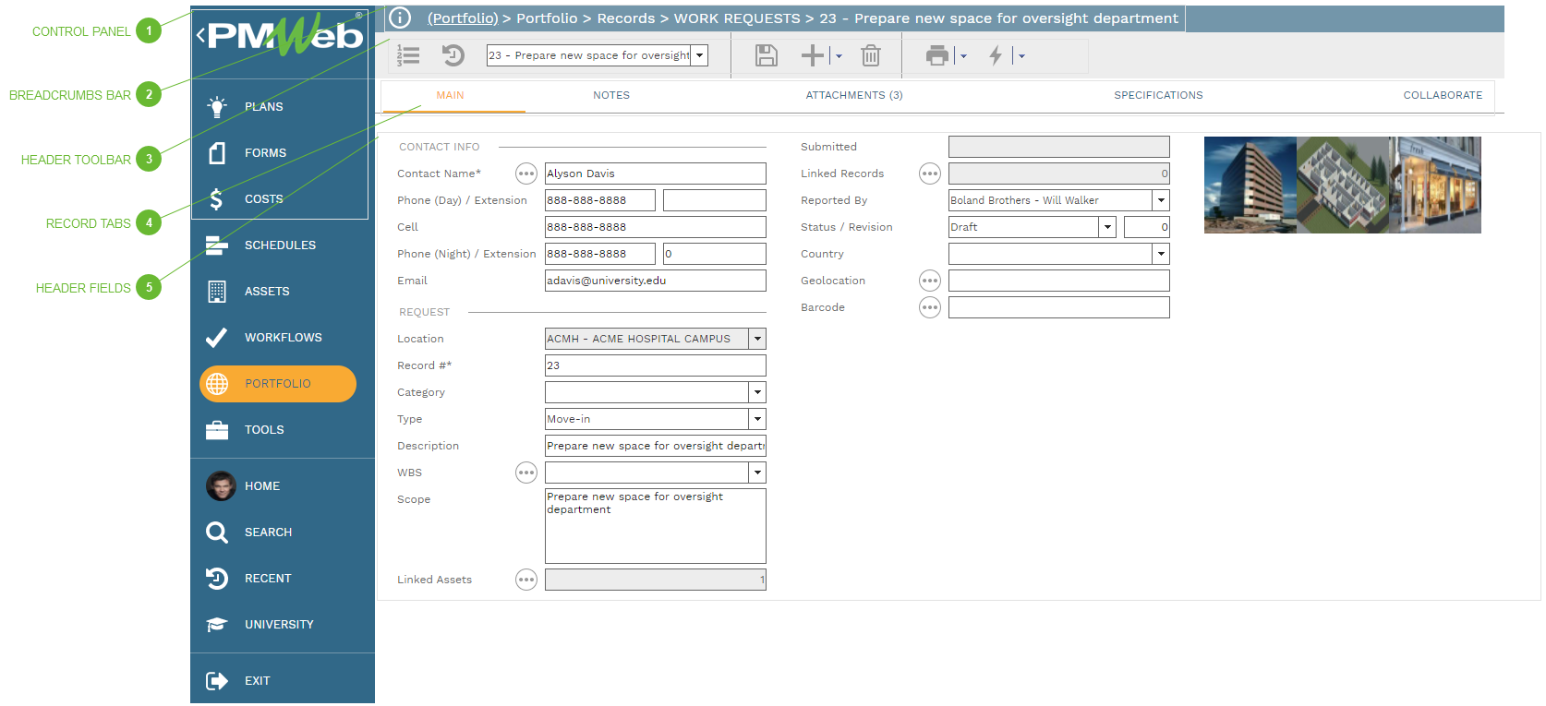Open the Geolocation ellipsis picker
The image size is (1546, 706).
(x=929, y=281)
